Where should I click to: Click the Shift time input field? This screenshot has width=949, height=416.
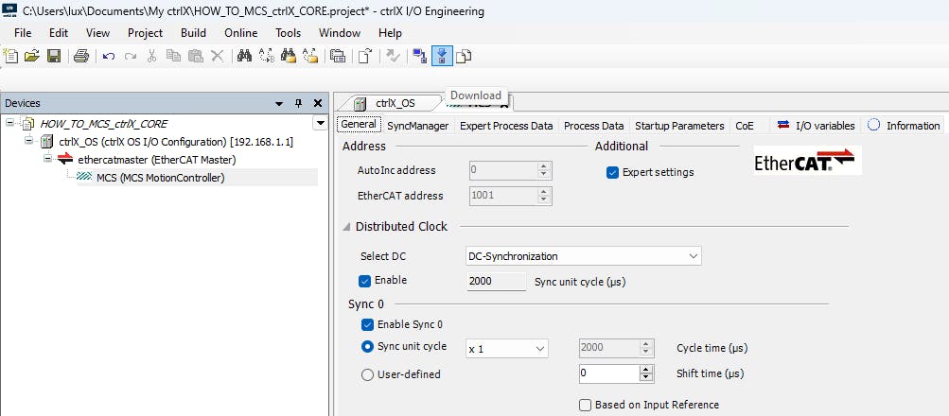[x=609, y=373]
